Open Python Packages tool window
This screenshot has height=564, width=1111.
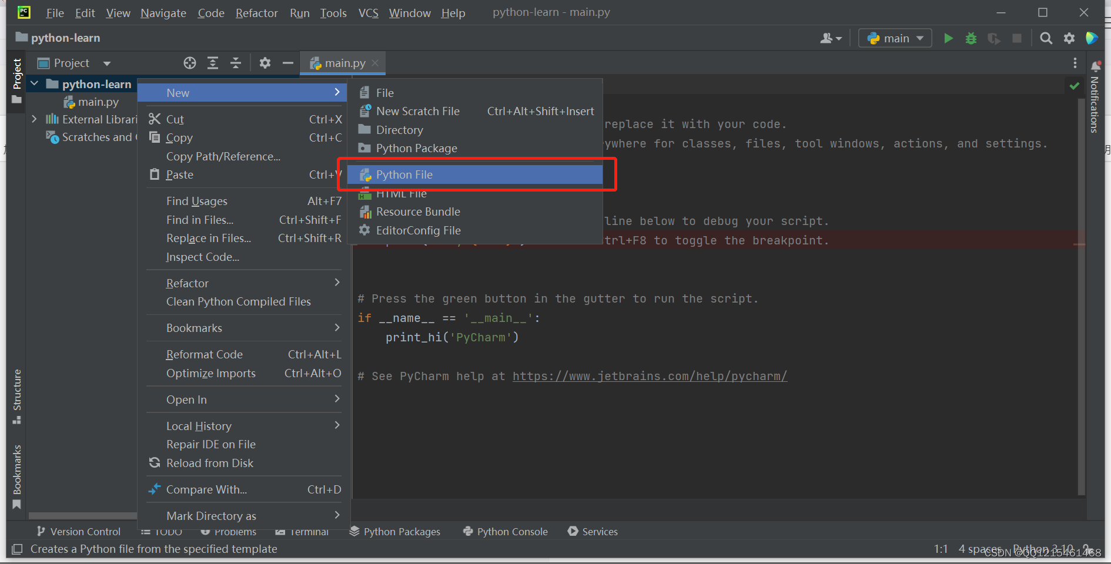coord(395,531)
